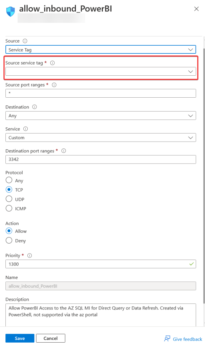Image resolution: width=205 pixels, height=346 pixels.
Task: Choose the ICMP protocol option
Action: click(x=9, y=208)
